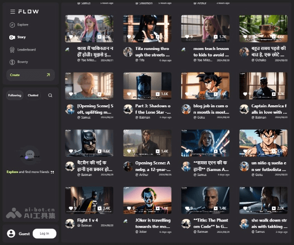Viewport: 294px width, 245px height.
Task: Open the Opening Scene Arthur story thumbnail
Action: pyautogui.click(x=147, y=143)
